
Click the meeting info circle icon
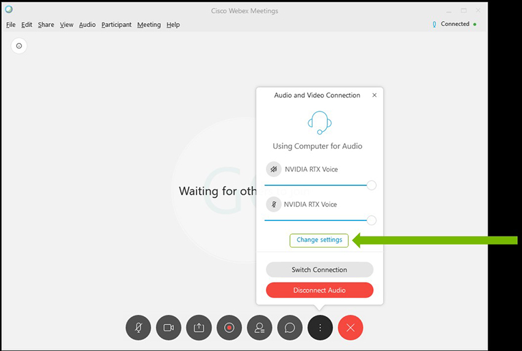click(19, 46)
